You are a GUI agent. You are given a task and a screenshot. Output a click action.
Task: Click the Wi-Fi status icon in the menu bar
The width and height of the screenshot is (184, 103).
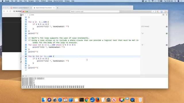(x=153, y=1)
